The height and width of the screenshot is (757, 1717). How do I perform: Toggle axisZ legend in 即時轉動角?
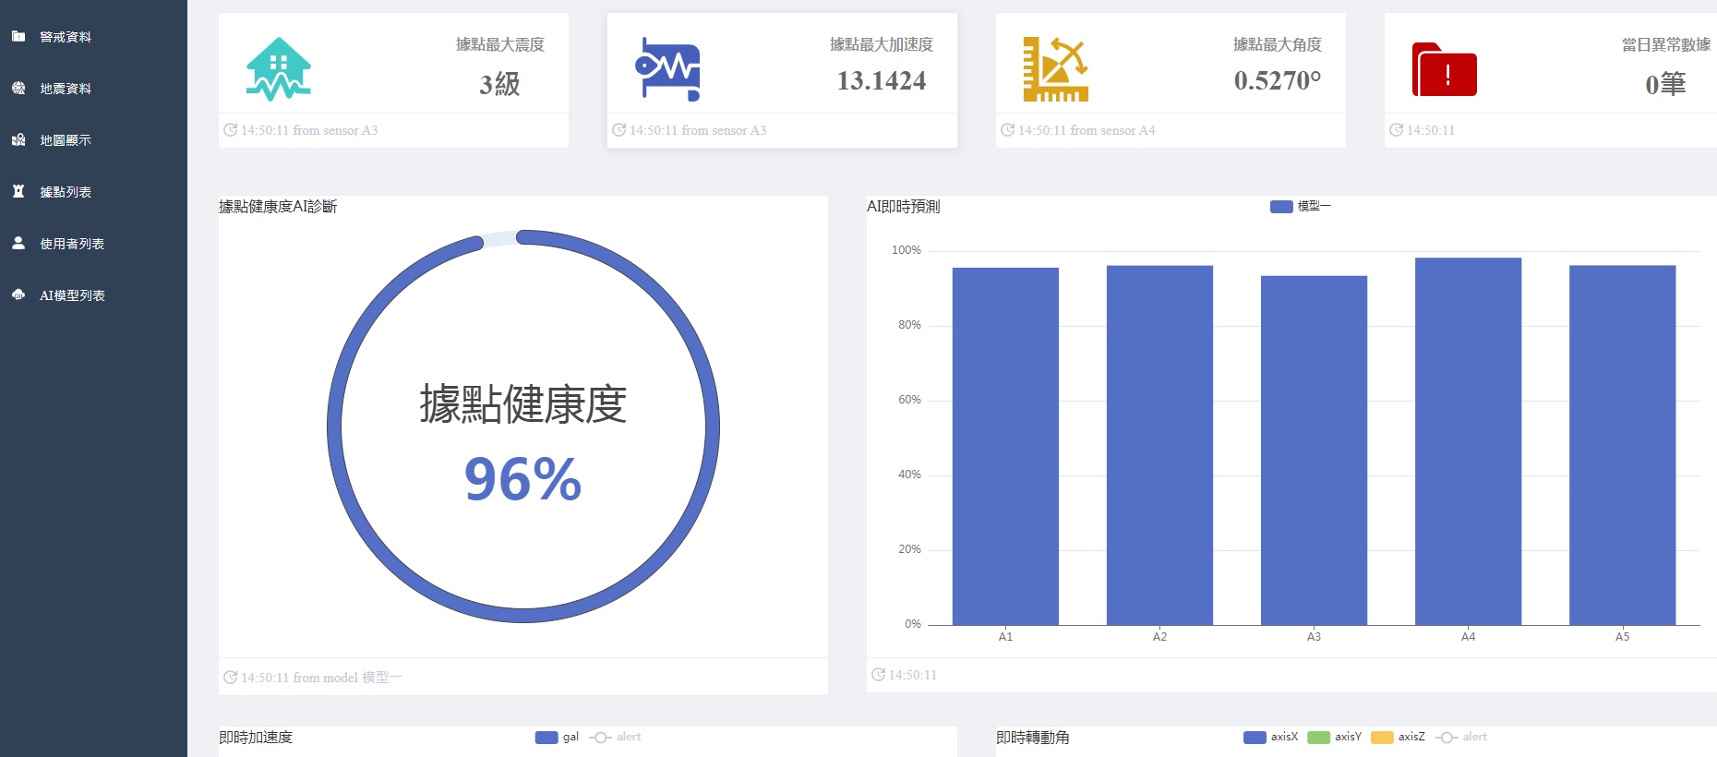pos(1398,737)
